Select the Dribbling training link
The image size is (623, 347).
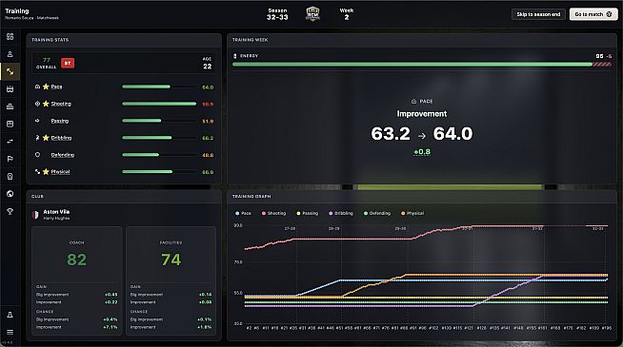tap(61, 138)
